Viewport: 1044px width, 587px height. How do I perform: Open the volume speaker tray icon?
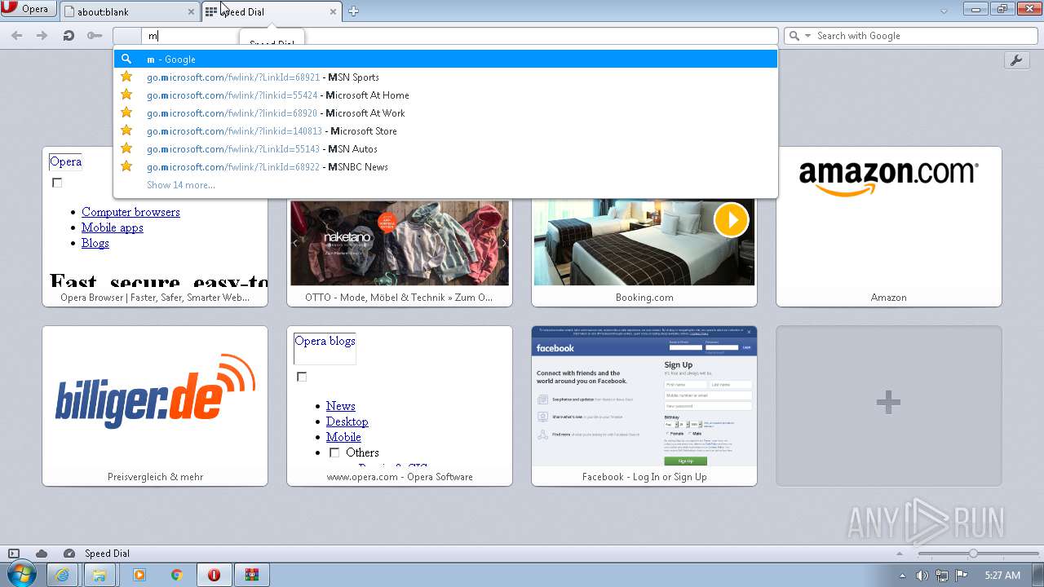(x=922, y=576)
